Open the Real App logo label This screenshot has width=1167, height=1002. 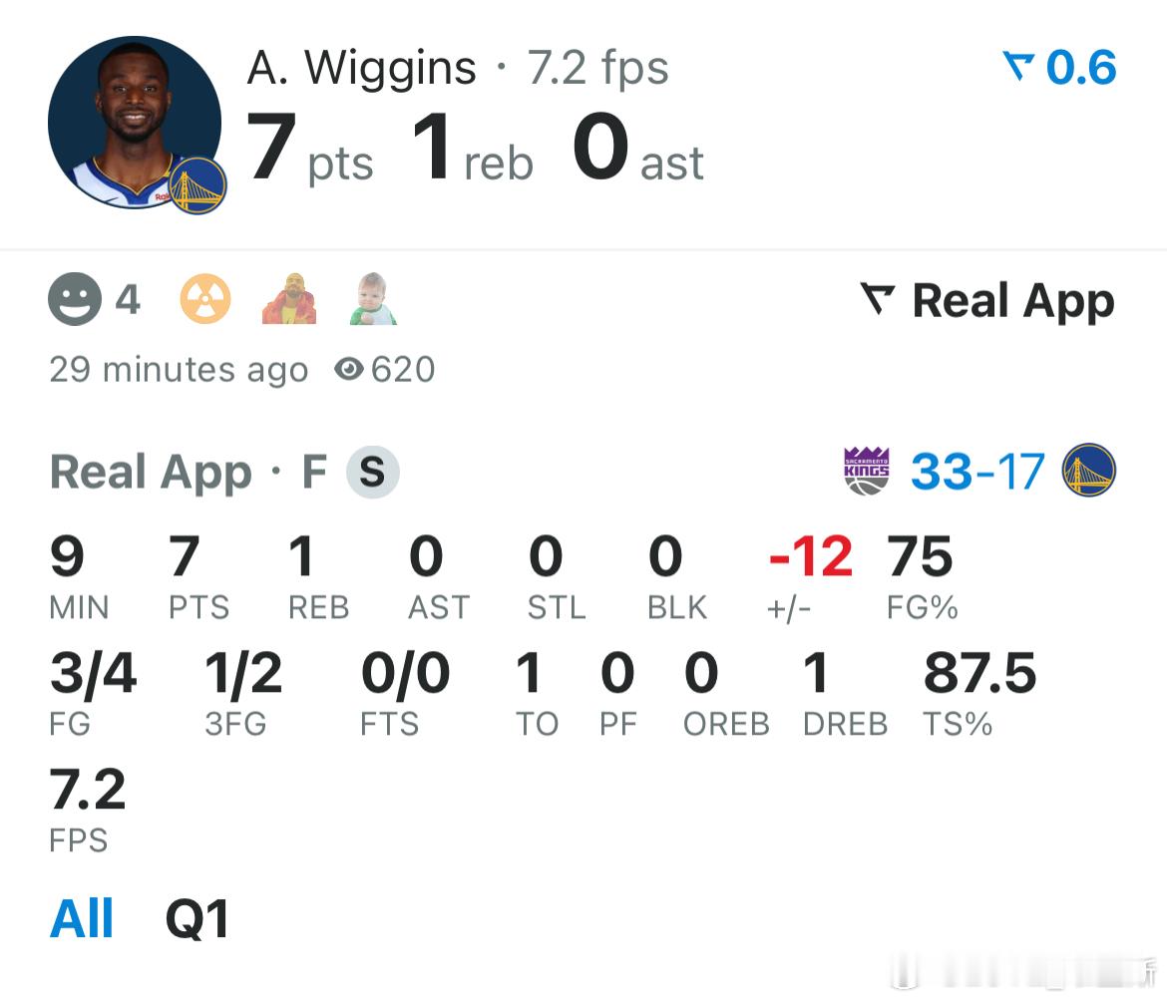click(987, 301)
